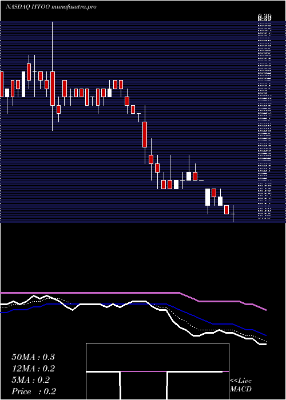Screen dimensions: 286x400
Task: Click the 'NASDAQ HTOO munafasutra.pro' chart title
Action: (x=51, y=7)
